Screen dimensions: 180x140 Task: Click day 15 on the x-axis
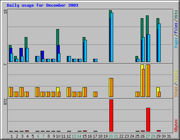point(84,136)
